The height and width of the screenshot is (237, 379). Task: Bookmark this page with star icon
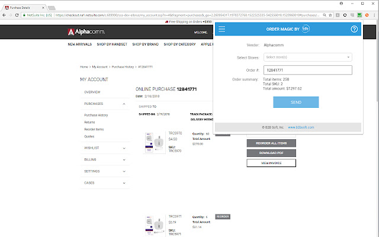point(330,15)
